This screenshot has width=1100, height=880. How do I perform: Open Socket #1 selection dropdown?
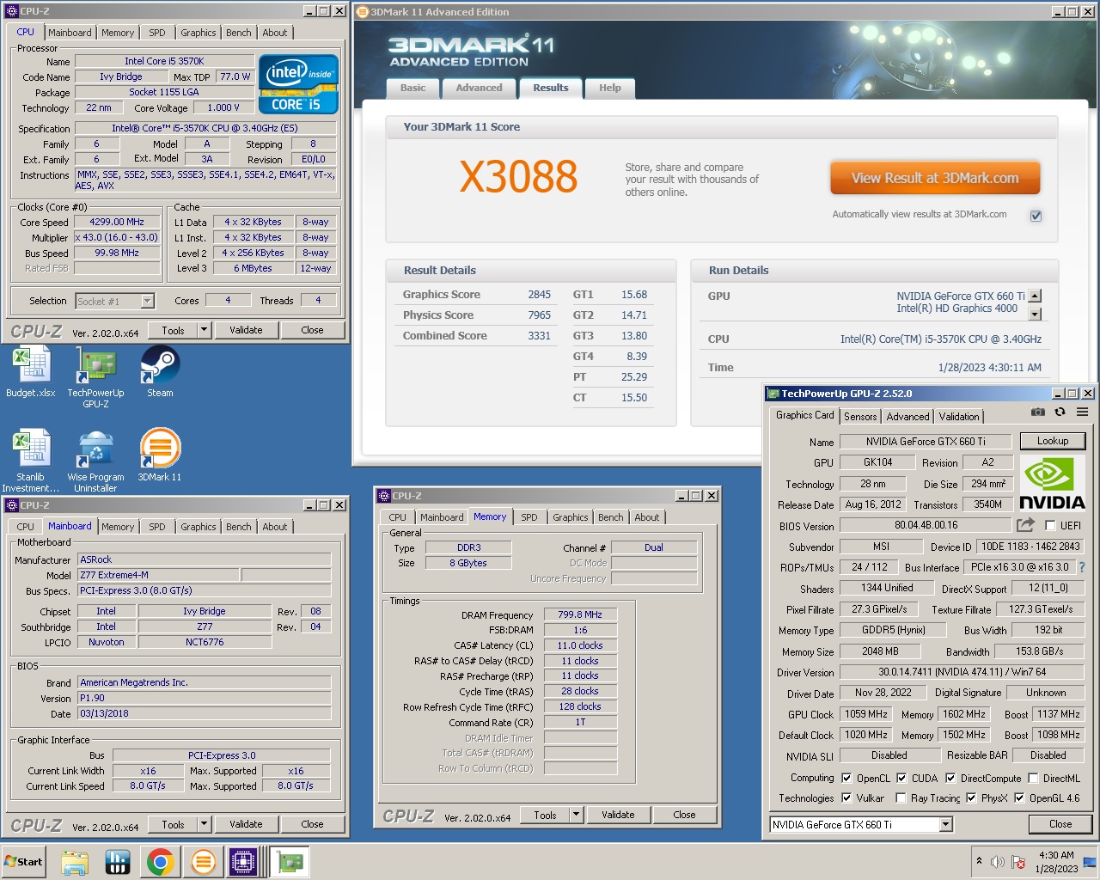click(147, 301)
